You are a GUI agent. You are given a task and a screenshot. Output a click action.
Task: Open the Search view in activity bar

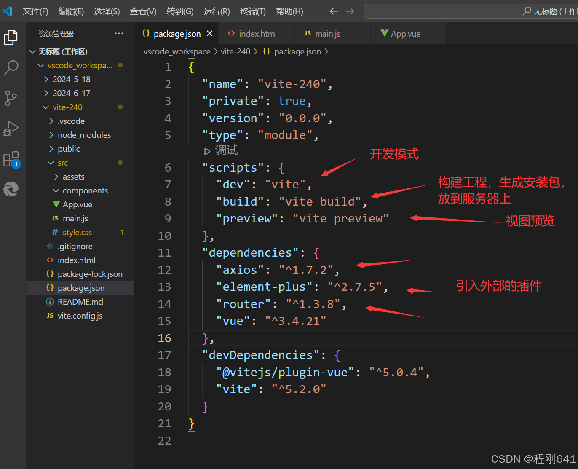coord(11,67)
